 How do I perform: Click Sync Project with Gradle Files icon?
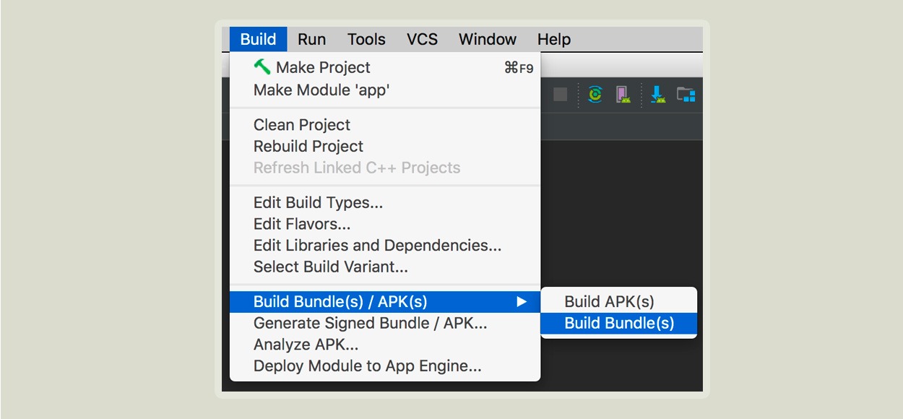coord(595,95)
